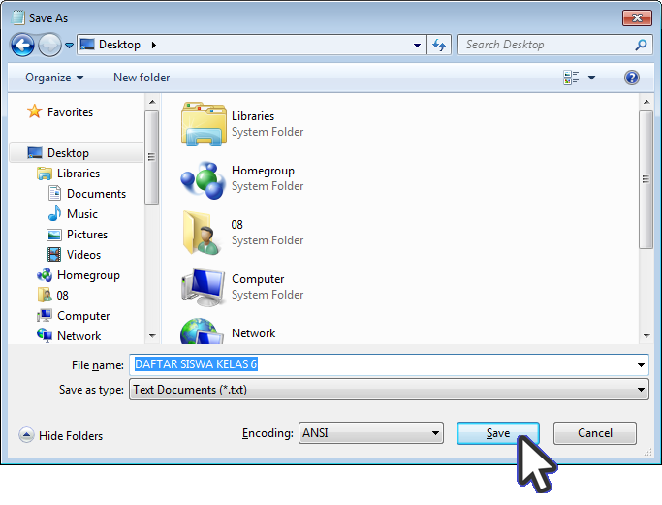662x505 pixels.
Task: Open recent locations arrow beside Forward button
Action: [x=69, y=45]
